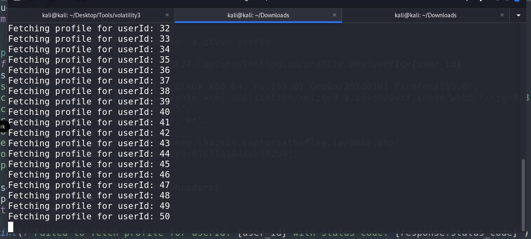Click line 'Fetching profile for userId: 39'
This screenshot has height=239, width=531.
click(89, 102)
